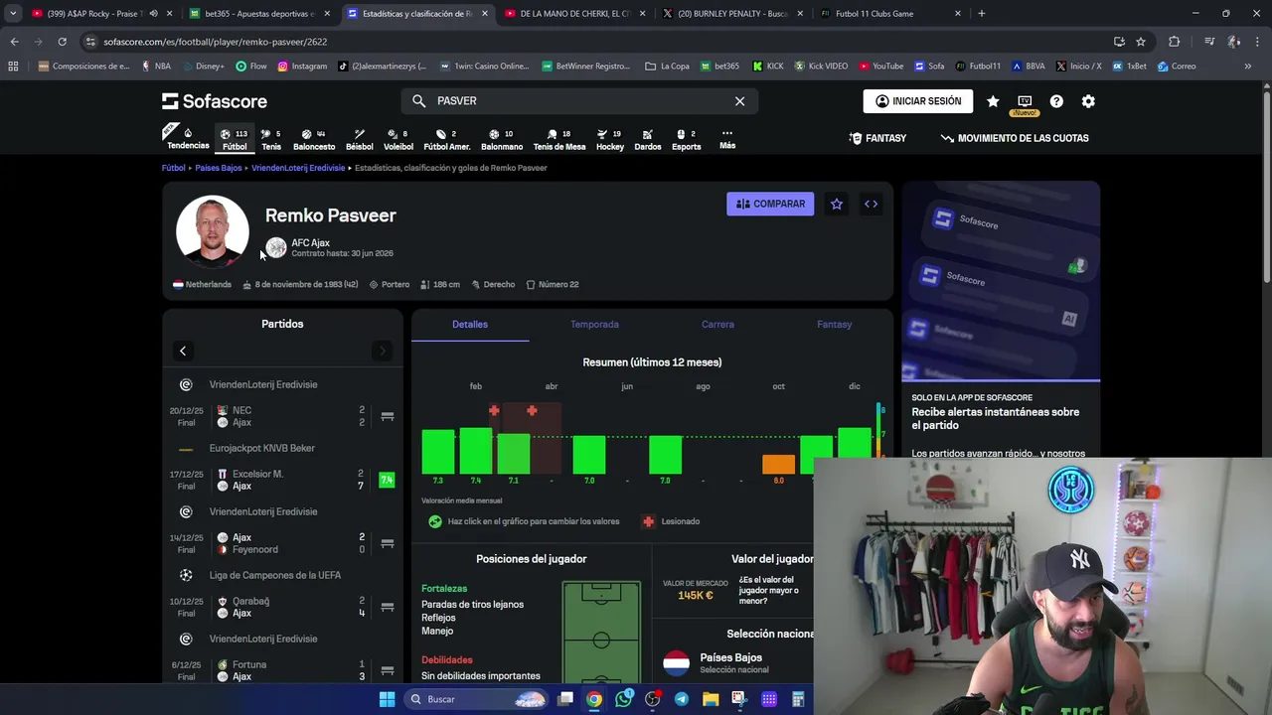Open WhatsApp from the taskbar
The height and width of the screenshot is (715, 1272).
coord(623,699)
